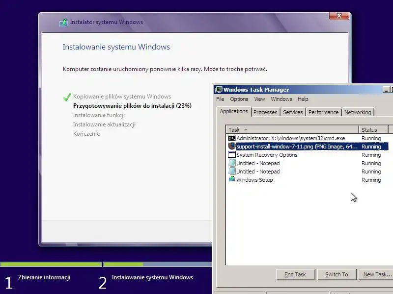Select the first Untitled - Notepad task

[x=258, y=163]
